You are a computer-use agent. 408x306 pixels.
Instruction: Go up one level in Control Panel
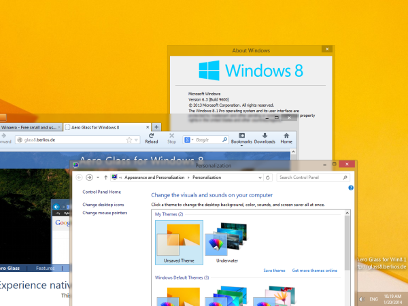(x=105, y=177)
